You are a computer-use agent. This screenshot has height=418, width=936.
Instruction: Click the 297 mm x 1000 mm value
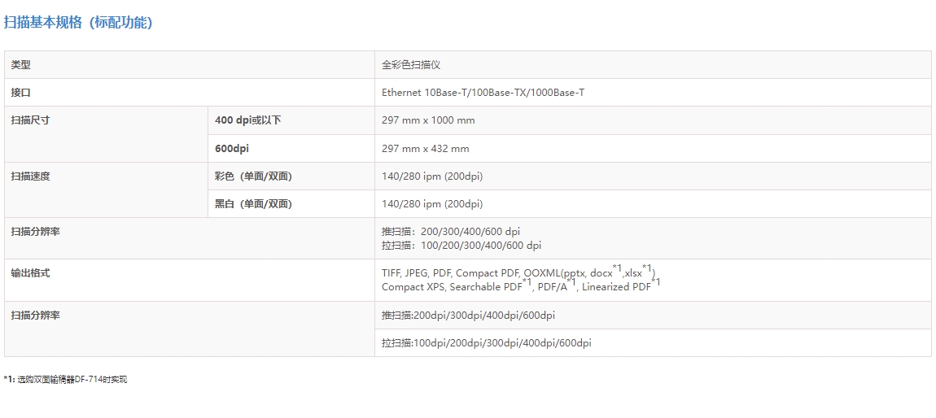tap(428, 120)
